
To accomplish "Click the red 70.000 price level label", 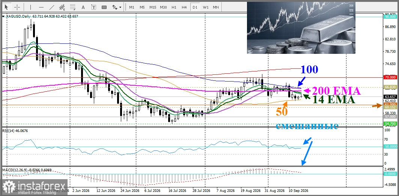I will (390, 77).
